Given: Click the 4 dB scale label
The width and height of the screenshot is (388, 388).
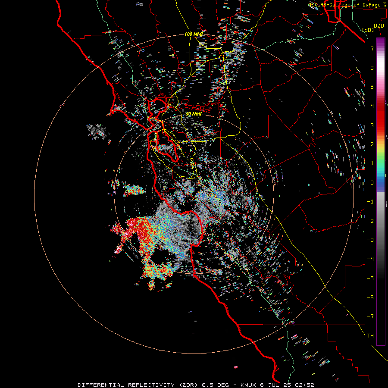Looking at the screenshot, I should tap(372, 106).
